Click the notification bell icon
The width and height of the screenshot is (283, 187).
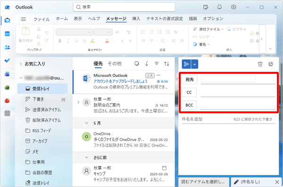[x=219, y=7]
